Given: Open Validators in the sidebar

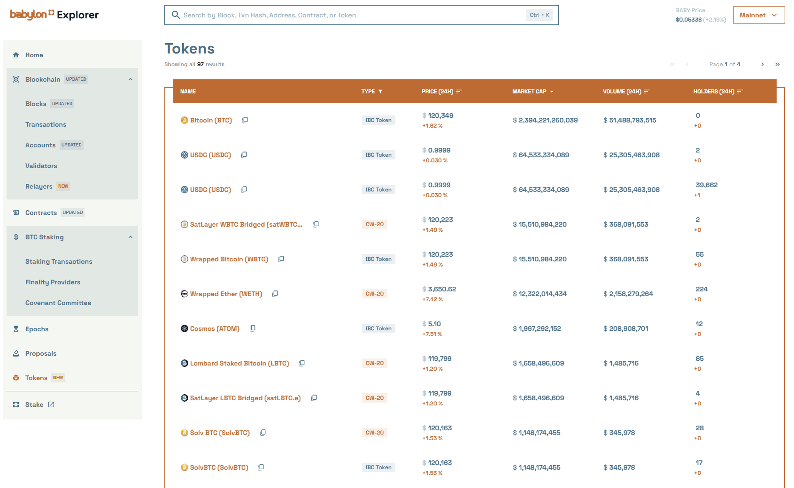Looking at the screenshot, I should [41, 166].
